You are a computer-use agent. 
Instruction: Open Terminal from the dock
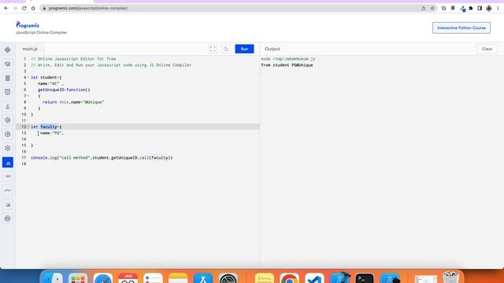[365, 277]
